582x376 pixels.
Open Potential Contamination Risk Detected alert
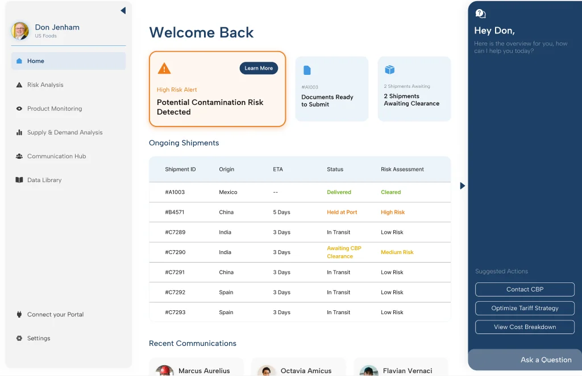pyautogui.click(x=218, y=89)
